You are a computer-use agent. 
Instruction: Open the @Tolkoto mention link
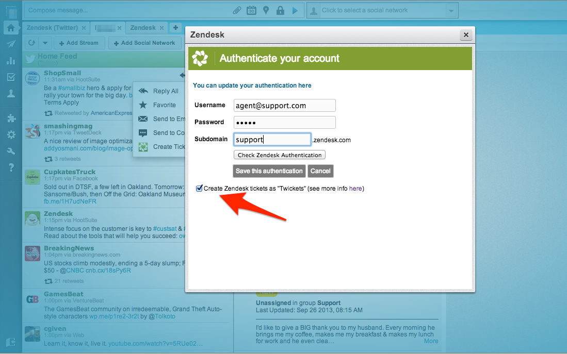[162, 316]
